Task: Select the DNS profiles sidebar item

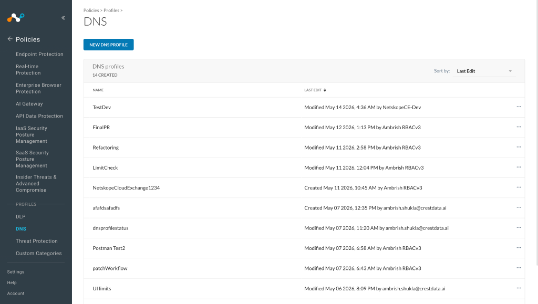Action: point(21,228)
